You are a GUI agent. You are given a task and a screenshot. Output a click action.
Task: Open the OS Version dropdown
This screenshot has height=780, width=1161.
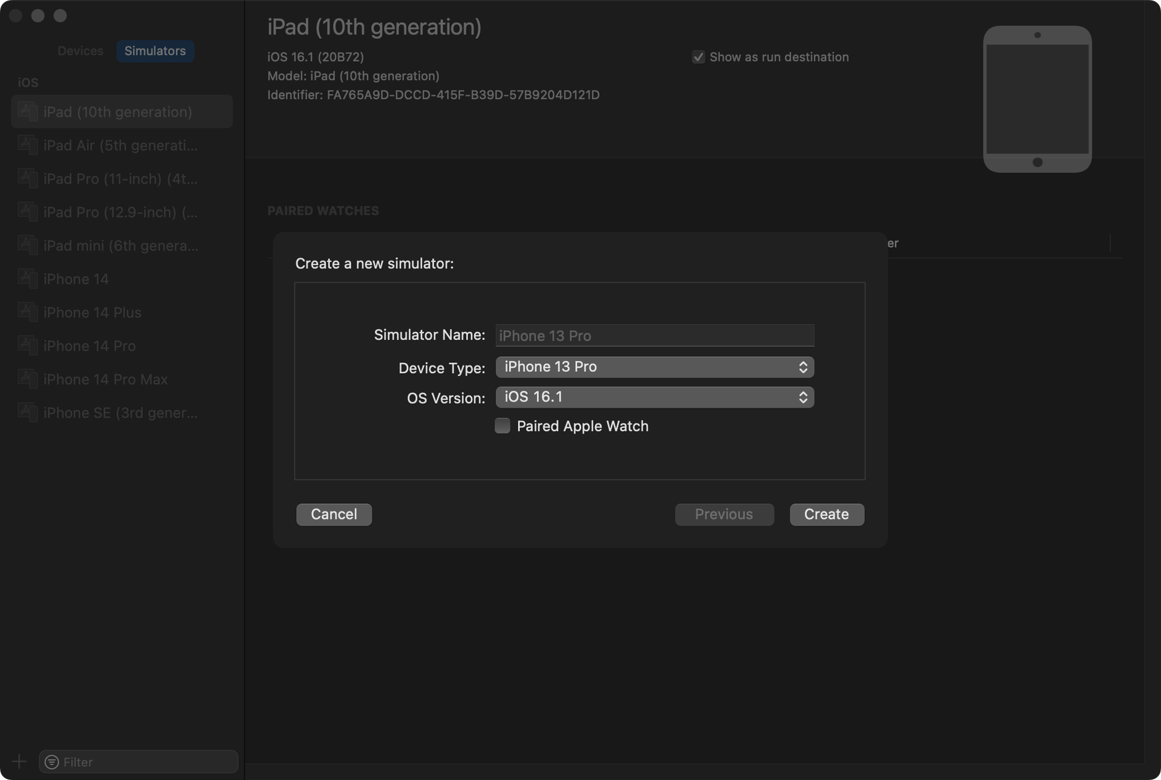[654, 397]
